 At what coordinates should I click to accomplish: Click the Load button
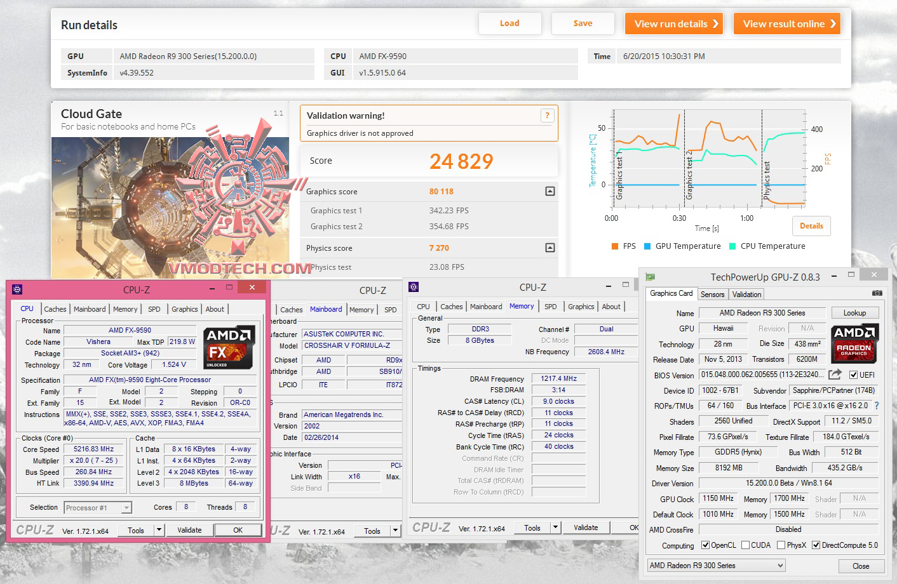(509, 23)
